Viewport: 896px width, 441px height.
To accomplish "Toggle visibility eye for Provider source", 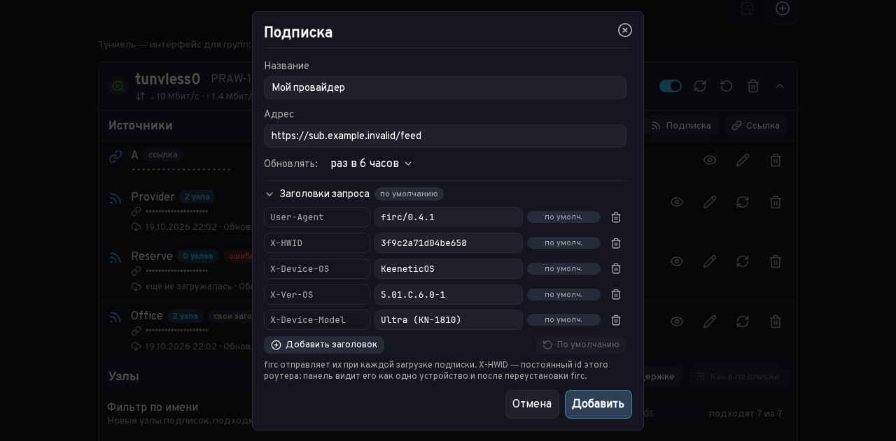I will coord(677,202).
